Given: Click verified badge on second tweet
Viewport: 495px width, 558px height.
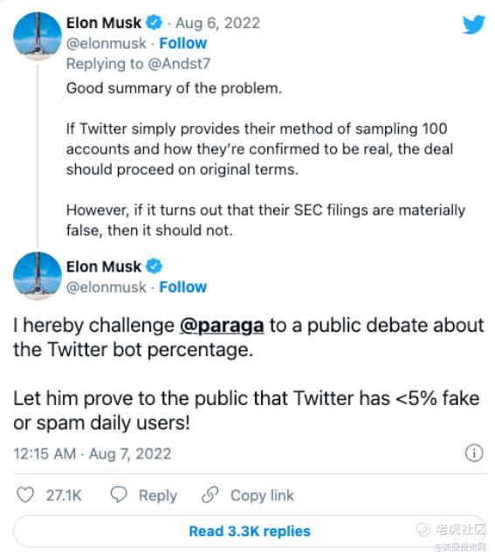Looking at the screenshot, I should [x=154, y=266].
